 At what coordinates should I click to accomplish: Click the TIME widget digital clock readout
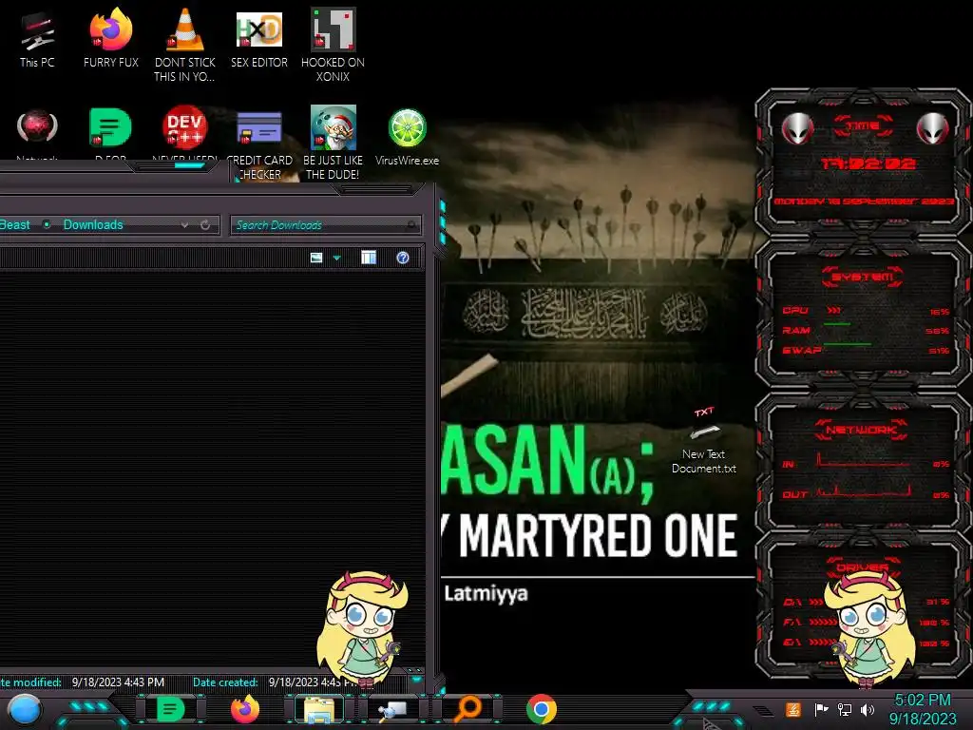pyautogui.click(x=867, y=163)
